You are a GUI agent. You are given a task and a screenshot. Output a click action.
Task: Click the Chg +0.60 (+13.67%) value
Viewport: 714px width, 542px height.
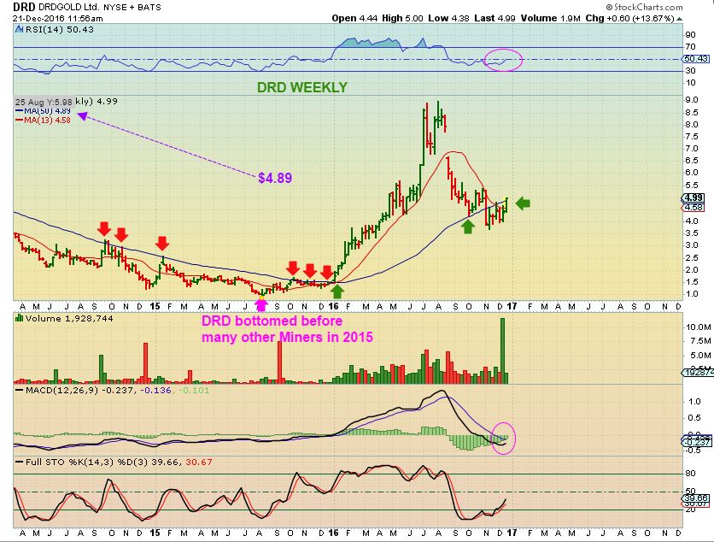(x=629, y=18)
